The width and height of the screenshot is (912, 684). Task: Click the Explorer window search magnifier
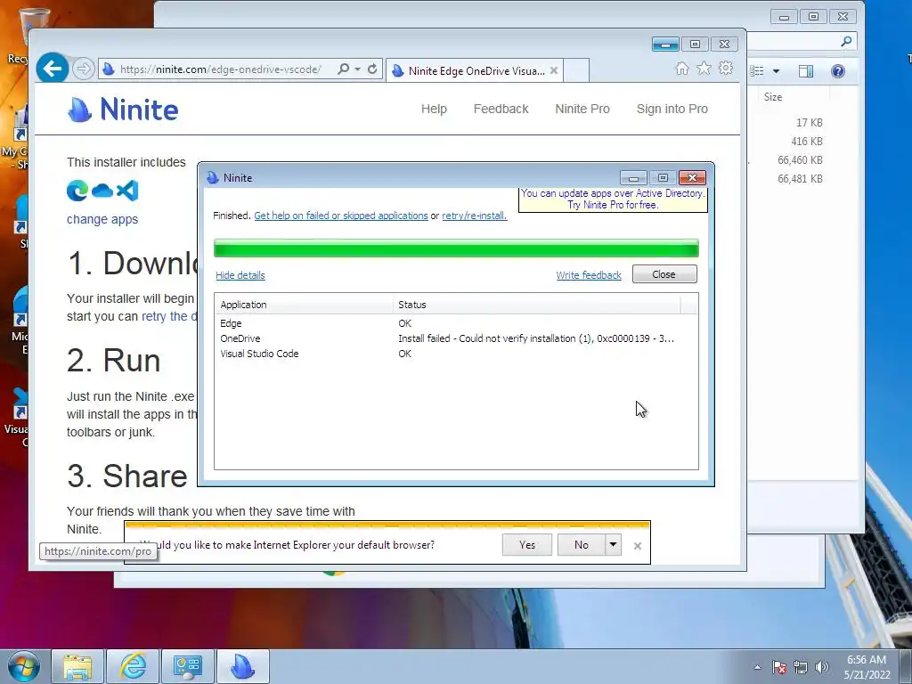[846, 41]
